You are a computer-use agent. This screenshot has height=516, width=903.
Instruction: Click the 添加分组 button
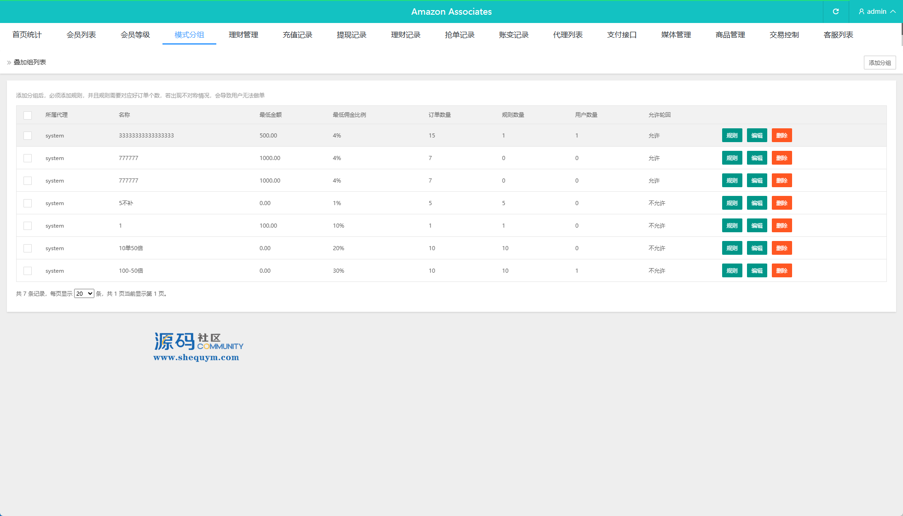click(x=880, y=63)
